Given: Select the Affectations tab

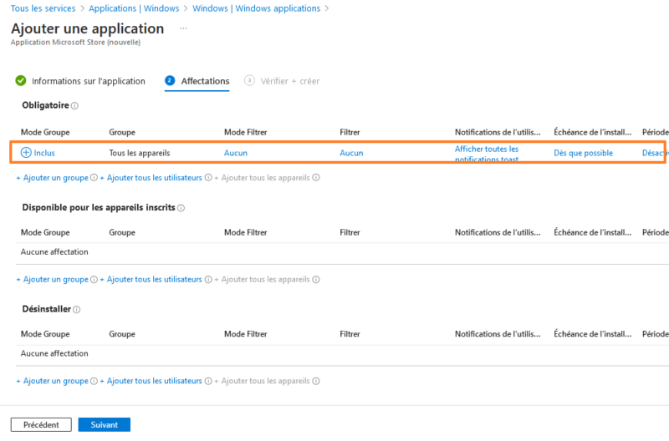Looking at the screenshot, I should (205, 81).
